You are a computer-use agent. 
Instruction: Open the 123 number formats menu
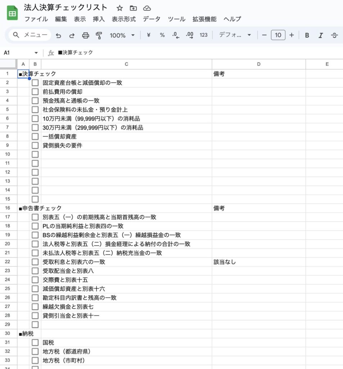(x=204, y=35)
